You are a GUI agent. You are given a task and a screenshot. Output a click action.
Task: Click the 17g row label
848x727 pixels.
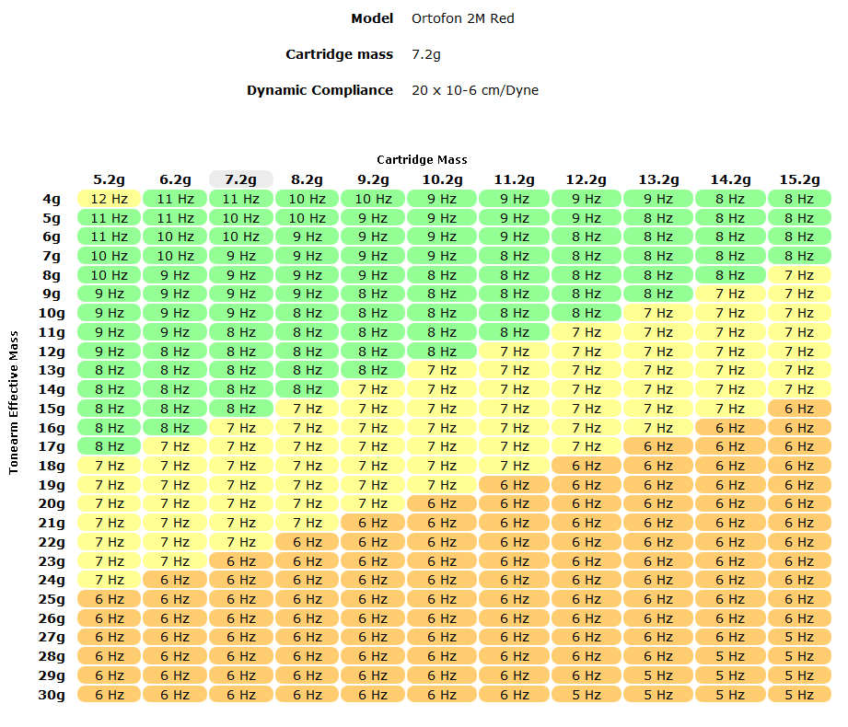[x=52, y=446]
